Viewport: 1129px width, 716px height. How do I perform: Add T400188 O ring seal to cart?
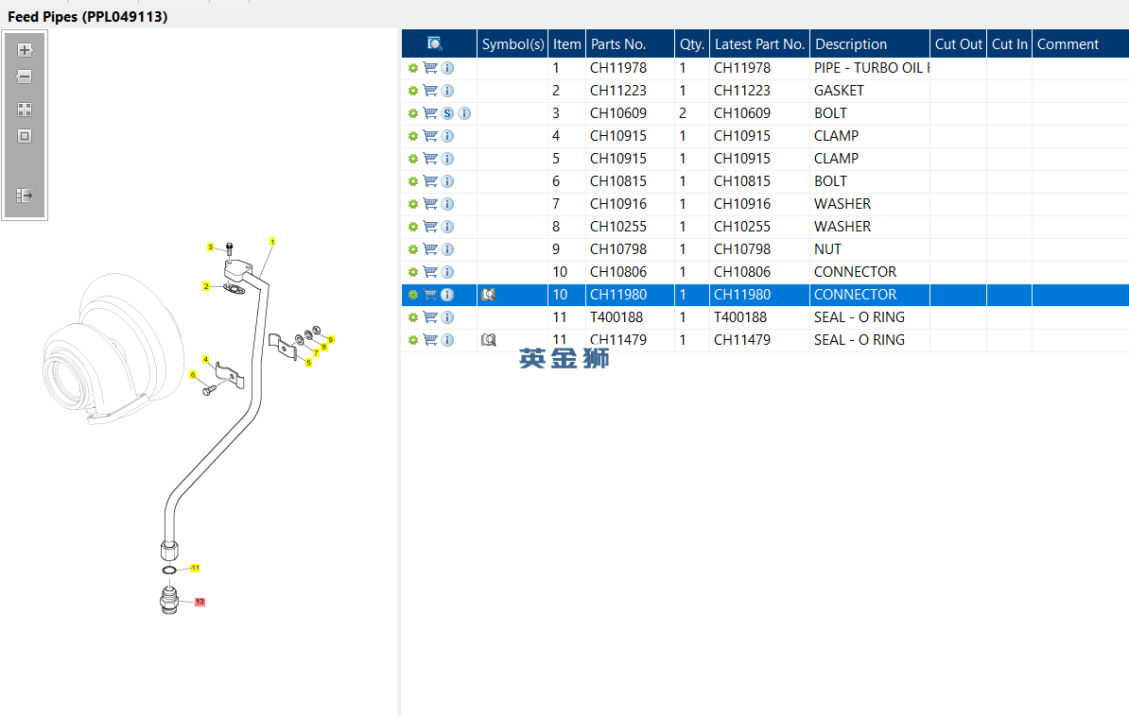tap(430, 317)
